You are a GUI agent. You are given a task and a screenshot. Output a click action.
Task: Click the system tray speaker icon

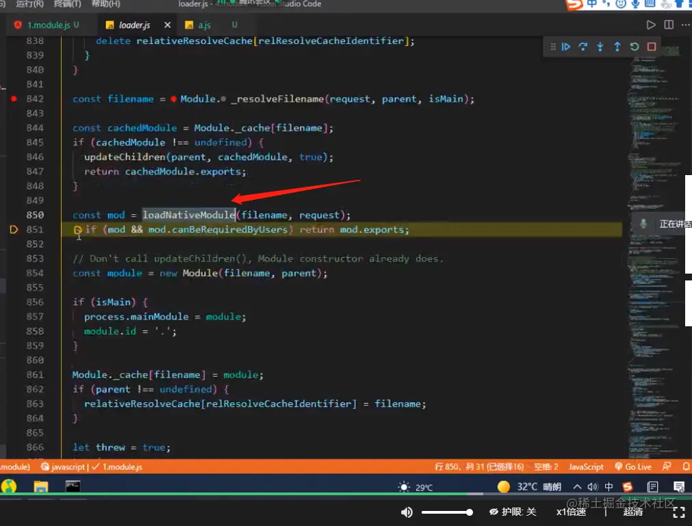click(x=592, y=487)
